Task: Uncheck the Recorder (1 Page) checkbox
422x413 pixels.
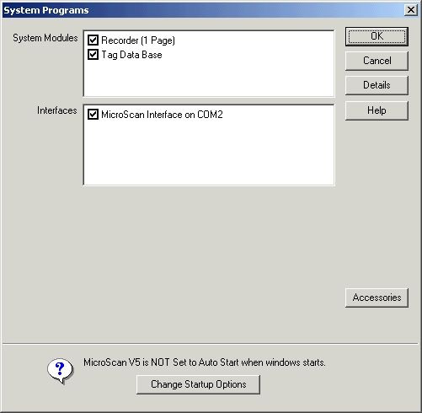Action: (93, 40)
